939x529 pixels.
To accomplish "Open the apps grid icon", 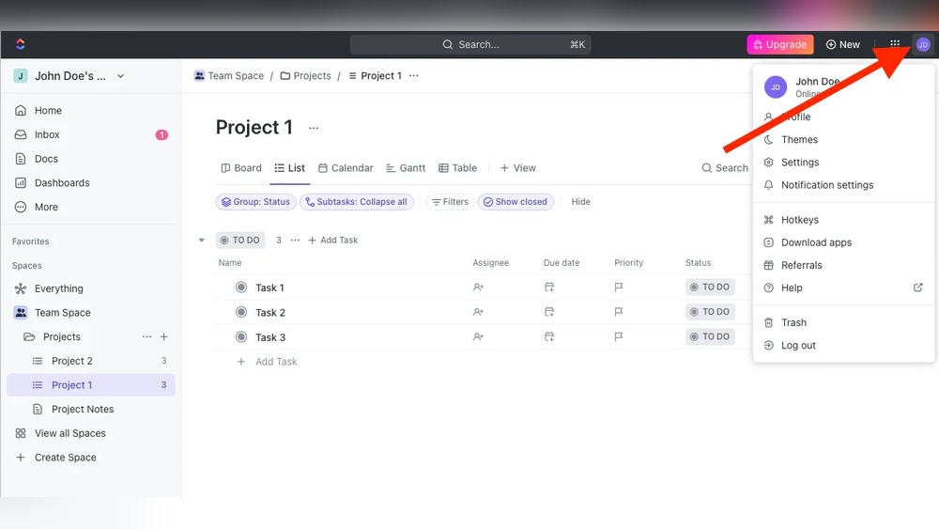I will (x=895, y=44).
